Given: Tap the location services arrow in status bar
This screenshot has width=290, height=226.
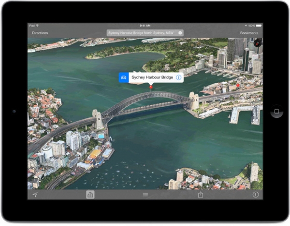Looking at the screenshot, I should click(x=246, y=26).
